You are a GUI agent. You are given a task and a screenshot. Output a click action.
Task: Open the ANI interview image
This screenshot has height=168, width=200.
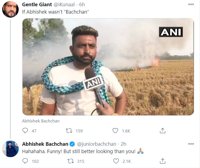pos(108,67)
